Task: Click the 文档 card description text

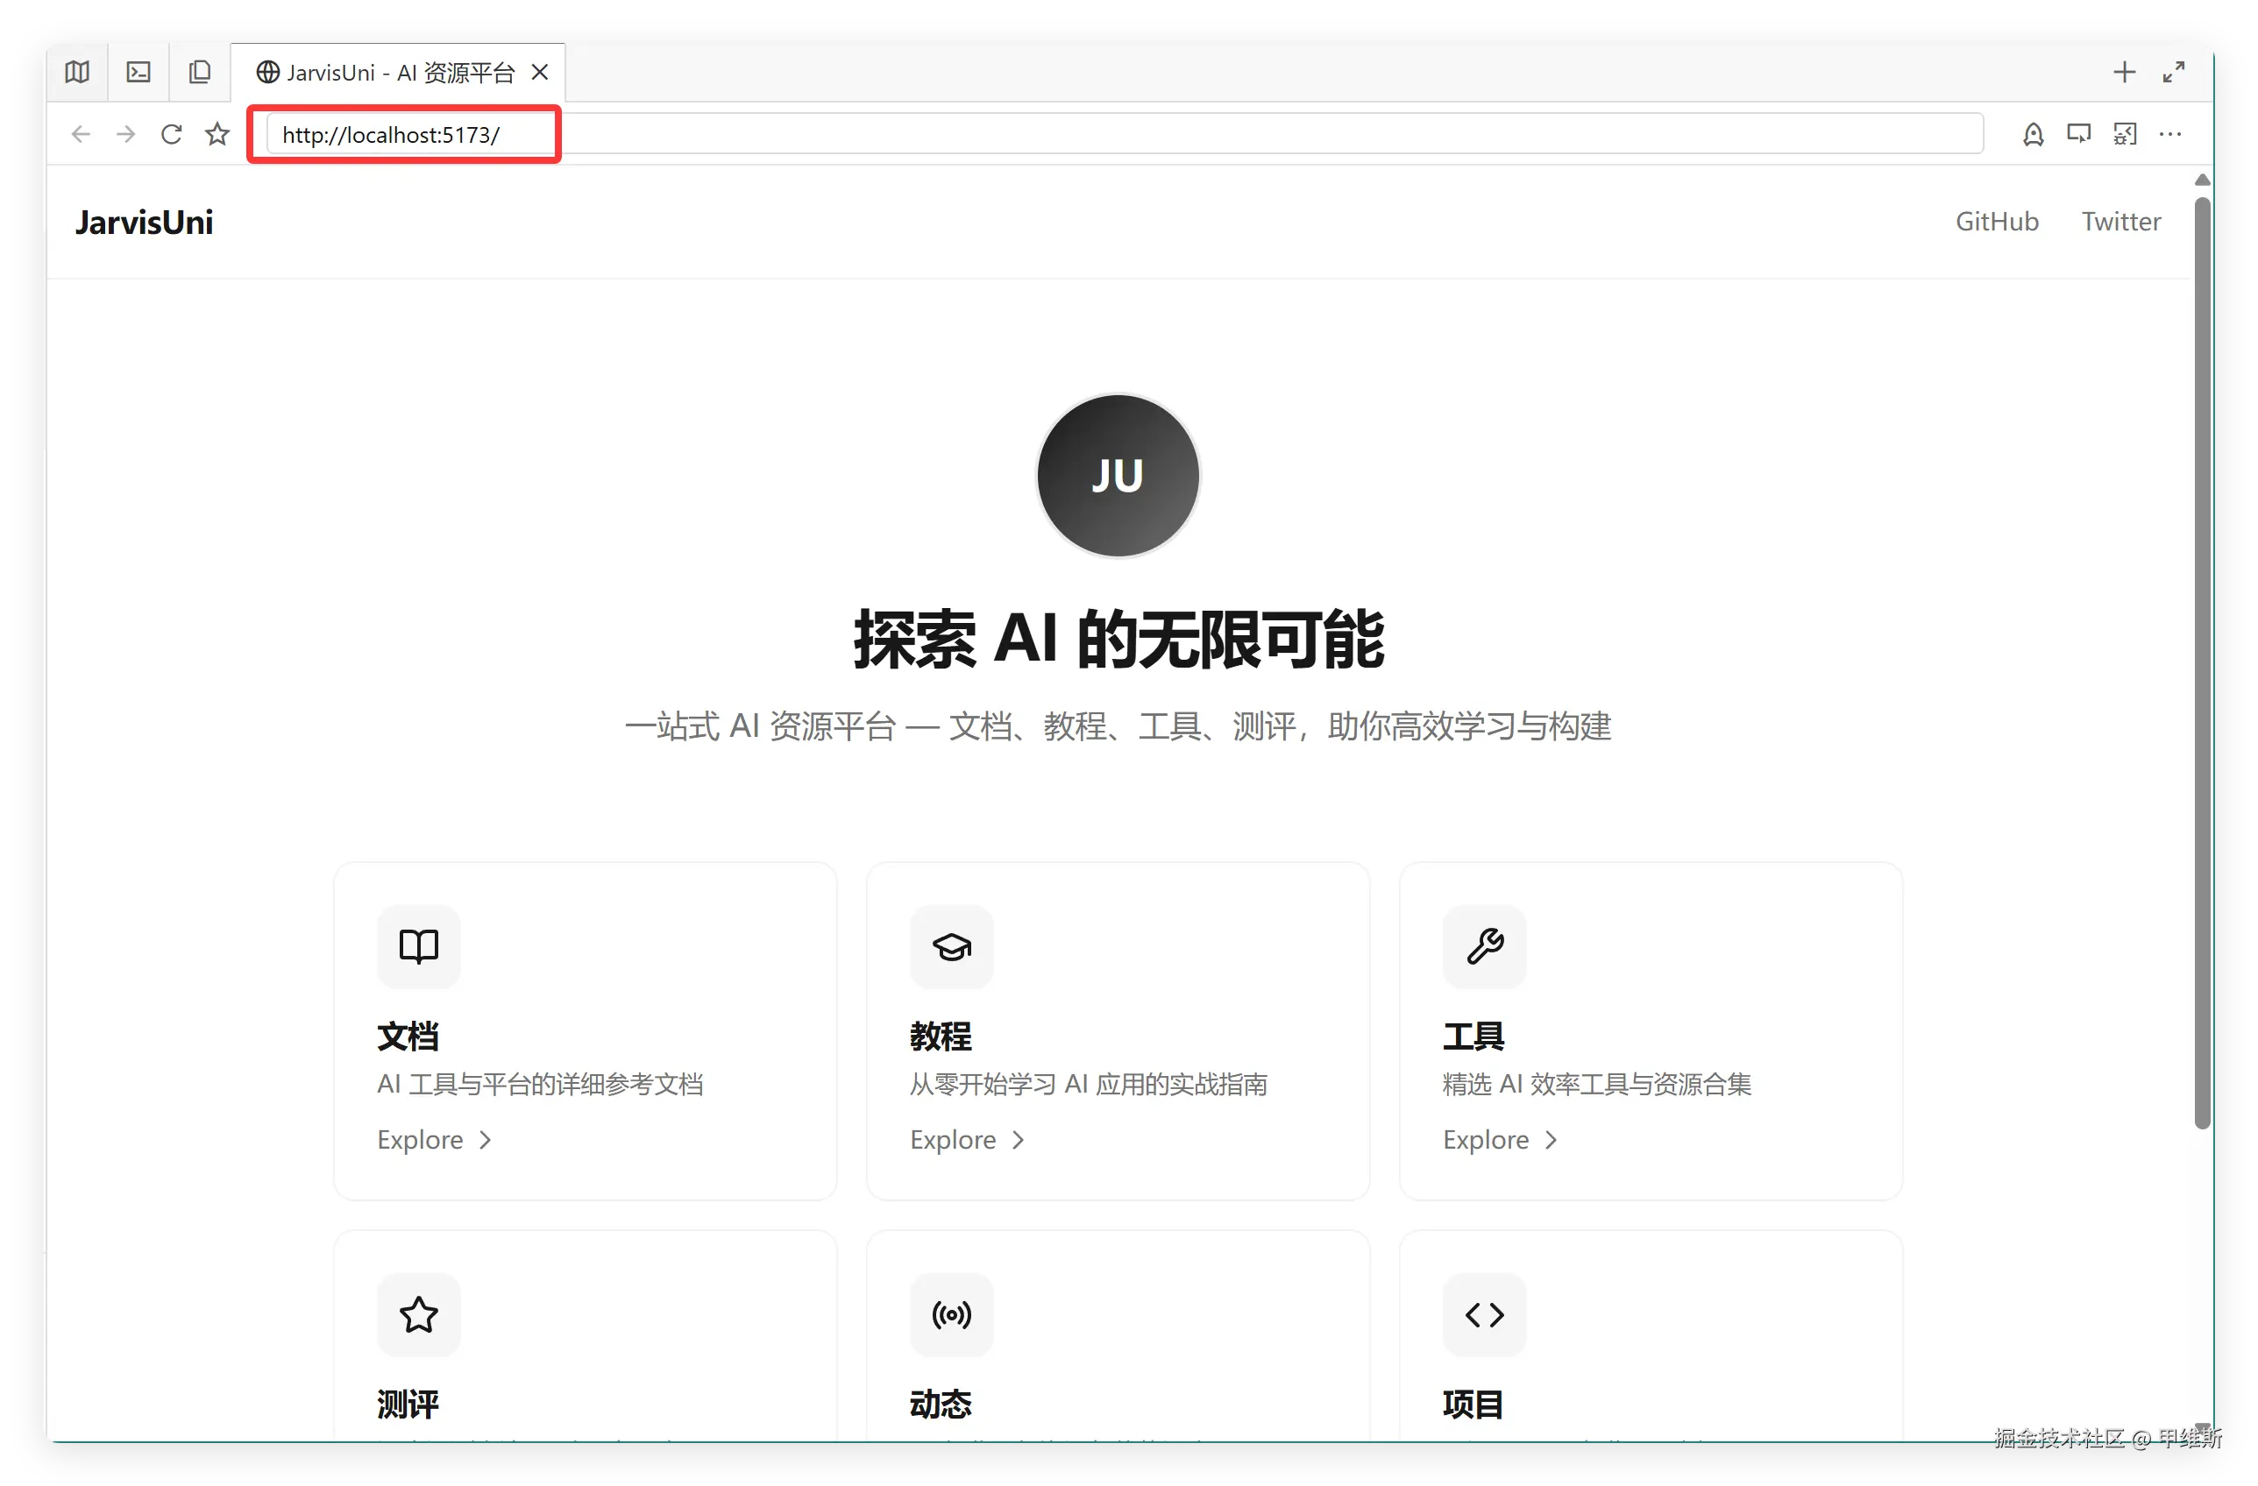Action: coord(541,1084)
